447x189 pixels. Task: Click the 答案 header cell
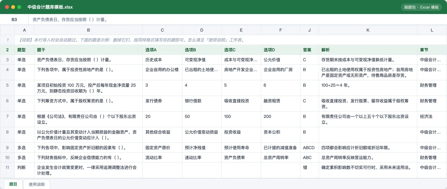pos(310,50)
